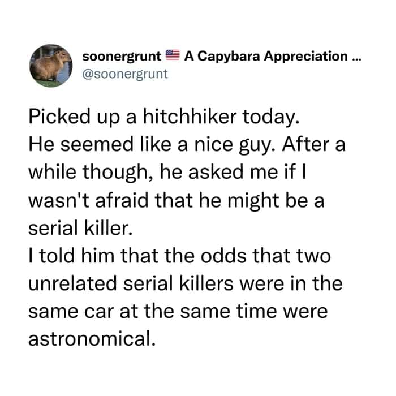
Task: Click the line "while though, he asked me if I"
Action: (167, 172)
